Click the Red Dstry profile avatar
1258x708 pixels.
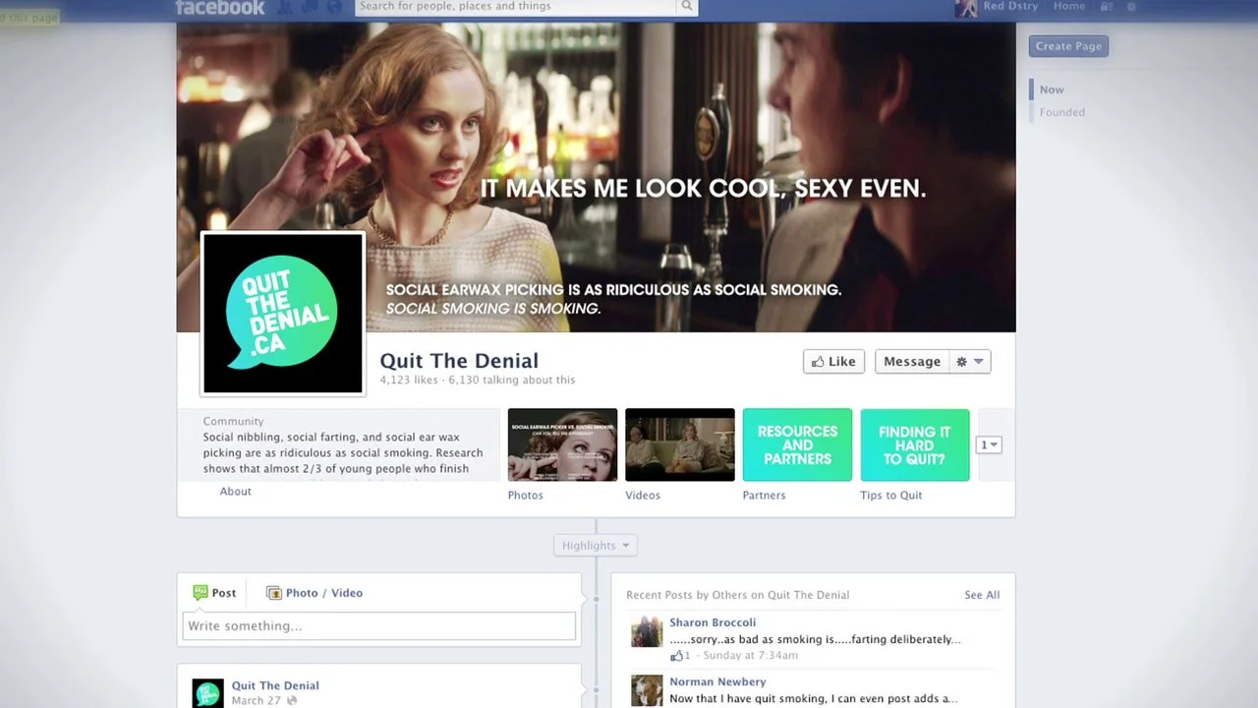pyautogui.click(x=966, y=8)
